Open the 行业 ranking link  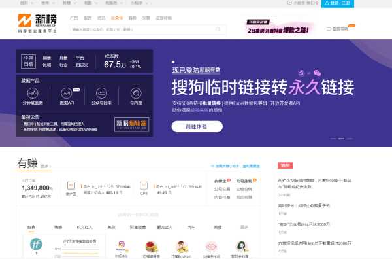pos(63,65)
